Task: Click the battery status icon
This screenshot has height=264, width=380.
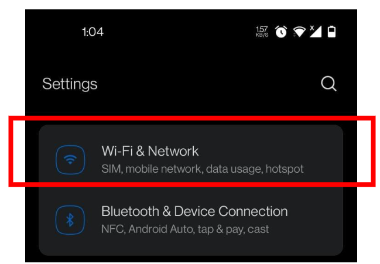Action: (331, 32)
